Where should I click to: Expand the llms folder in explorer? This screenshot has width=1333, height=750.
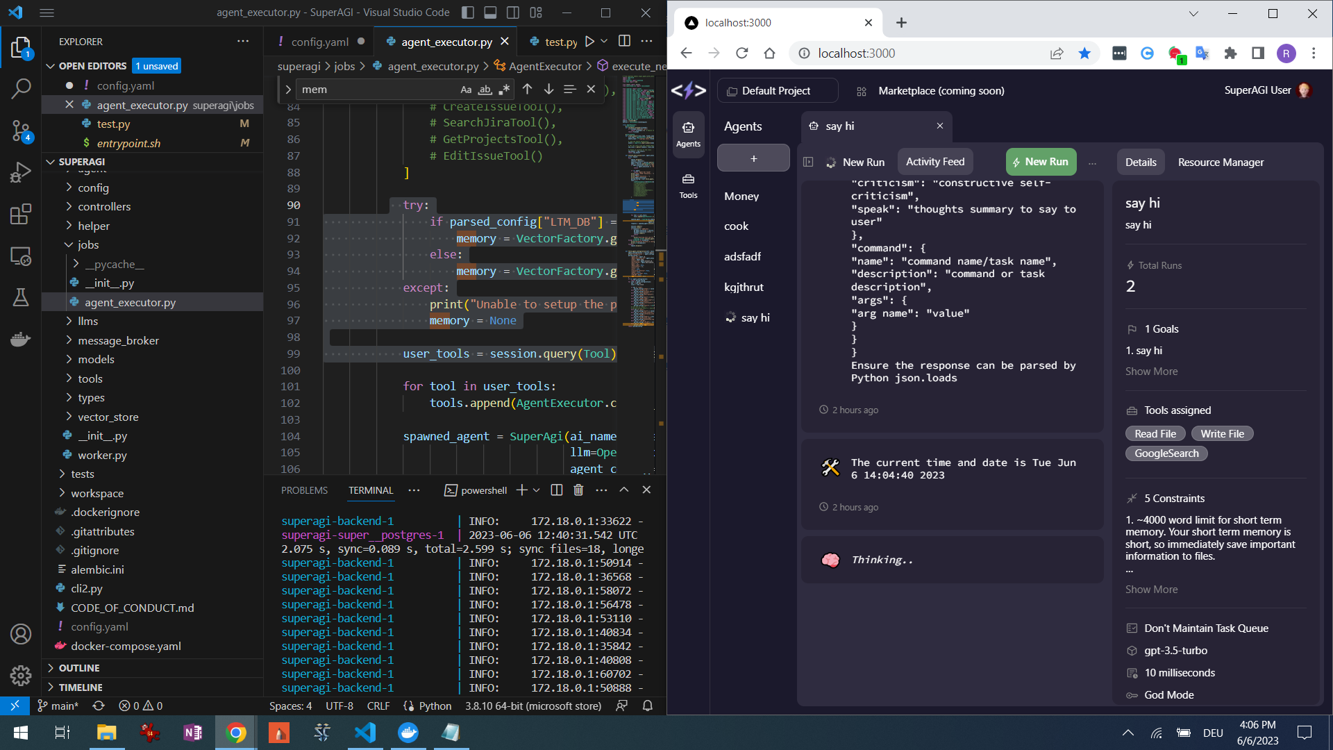(x=87, y=322)
